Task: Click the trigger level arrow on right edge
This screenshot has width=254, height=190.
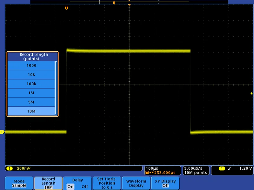Action: point(252,93)
